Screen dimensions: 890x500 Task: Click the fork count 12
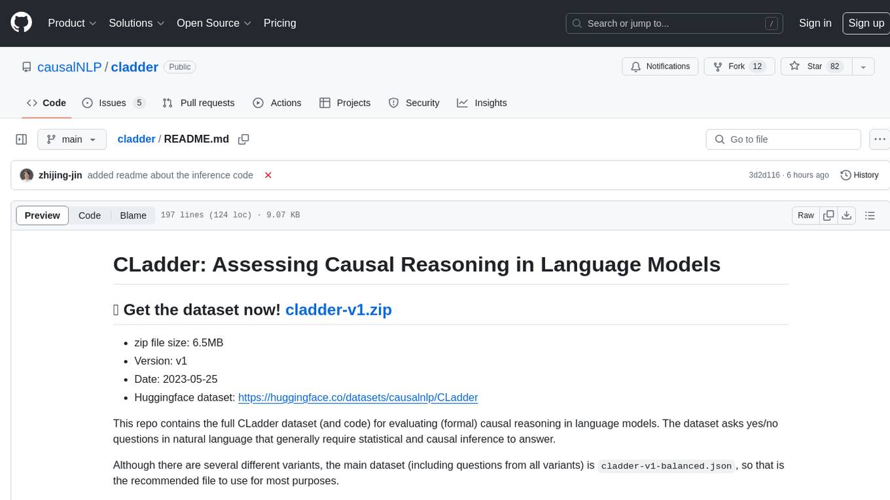coord(757,67)
